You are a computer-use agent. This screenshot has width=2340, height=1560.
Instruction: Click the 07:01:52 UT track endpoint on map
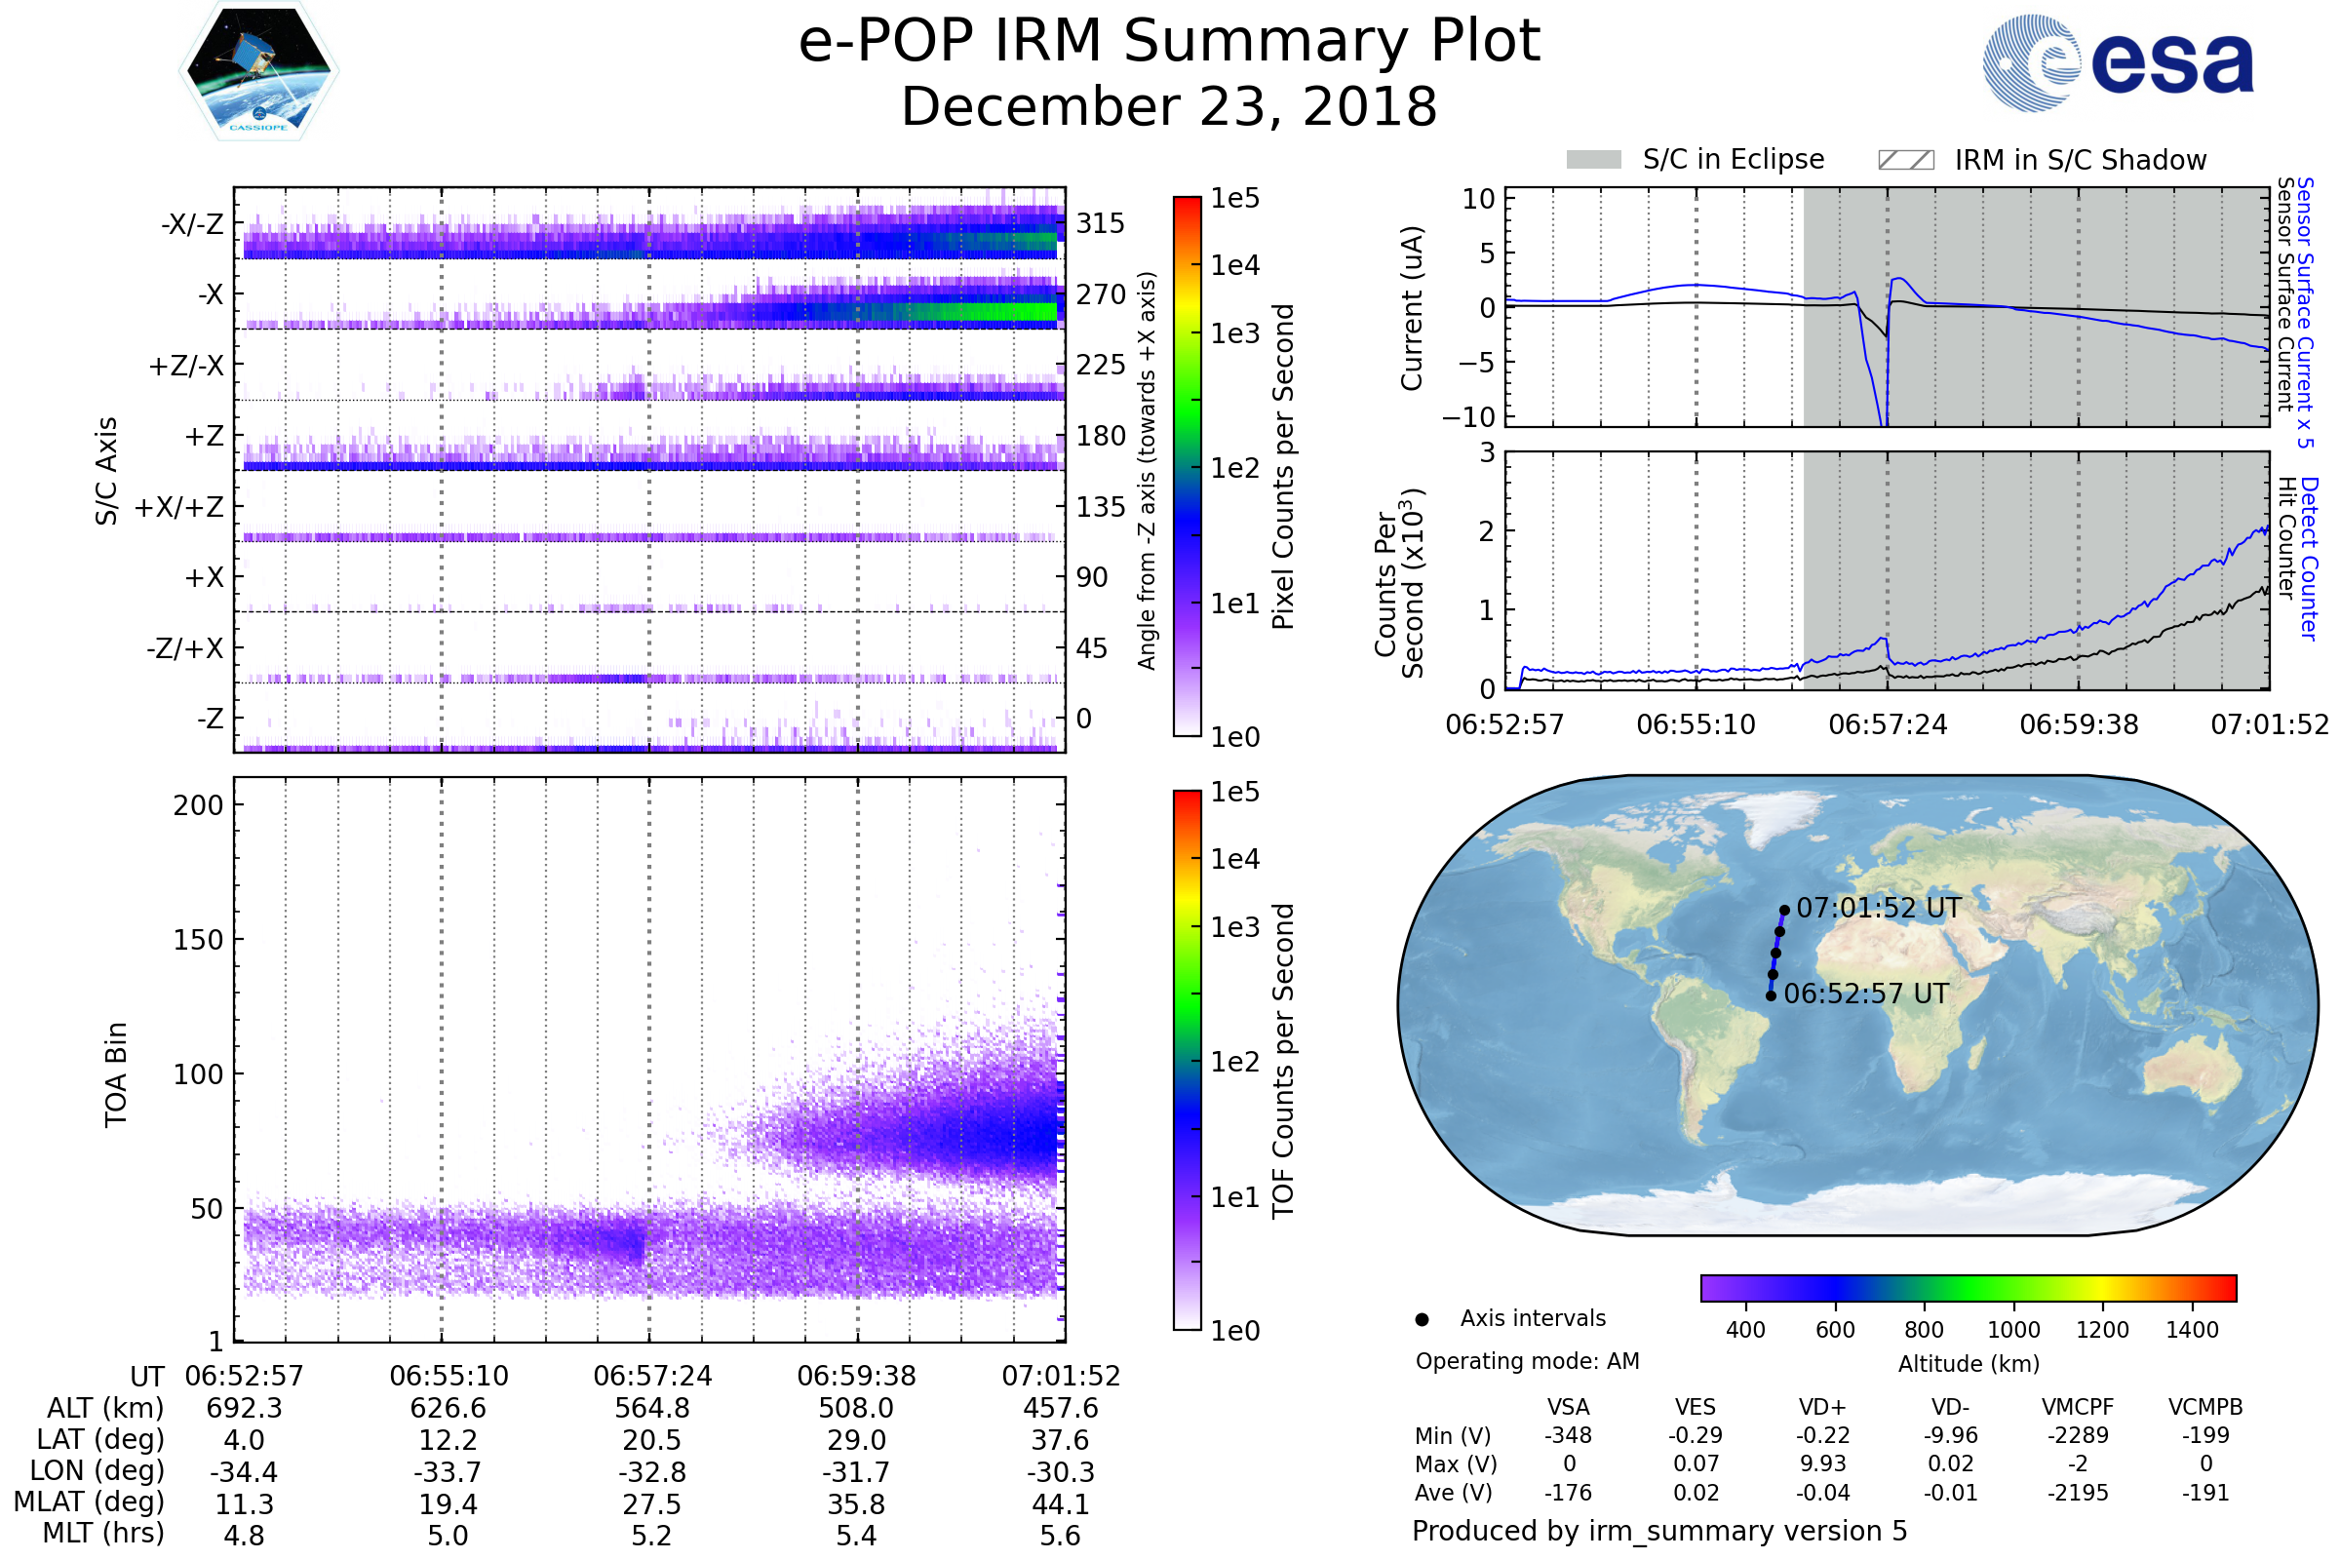1784,910
